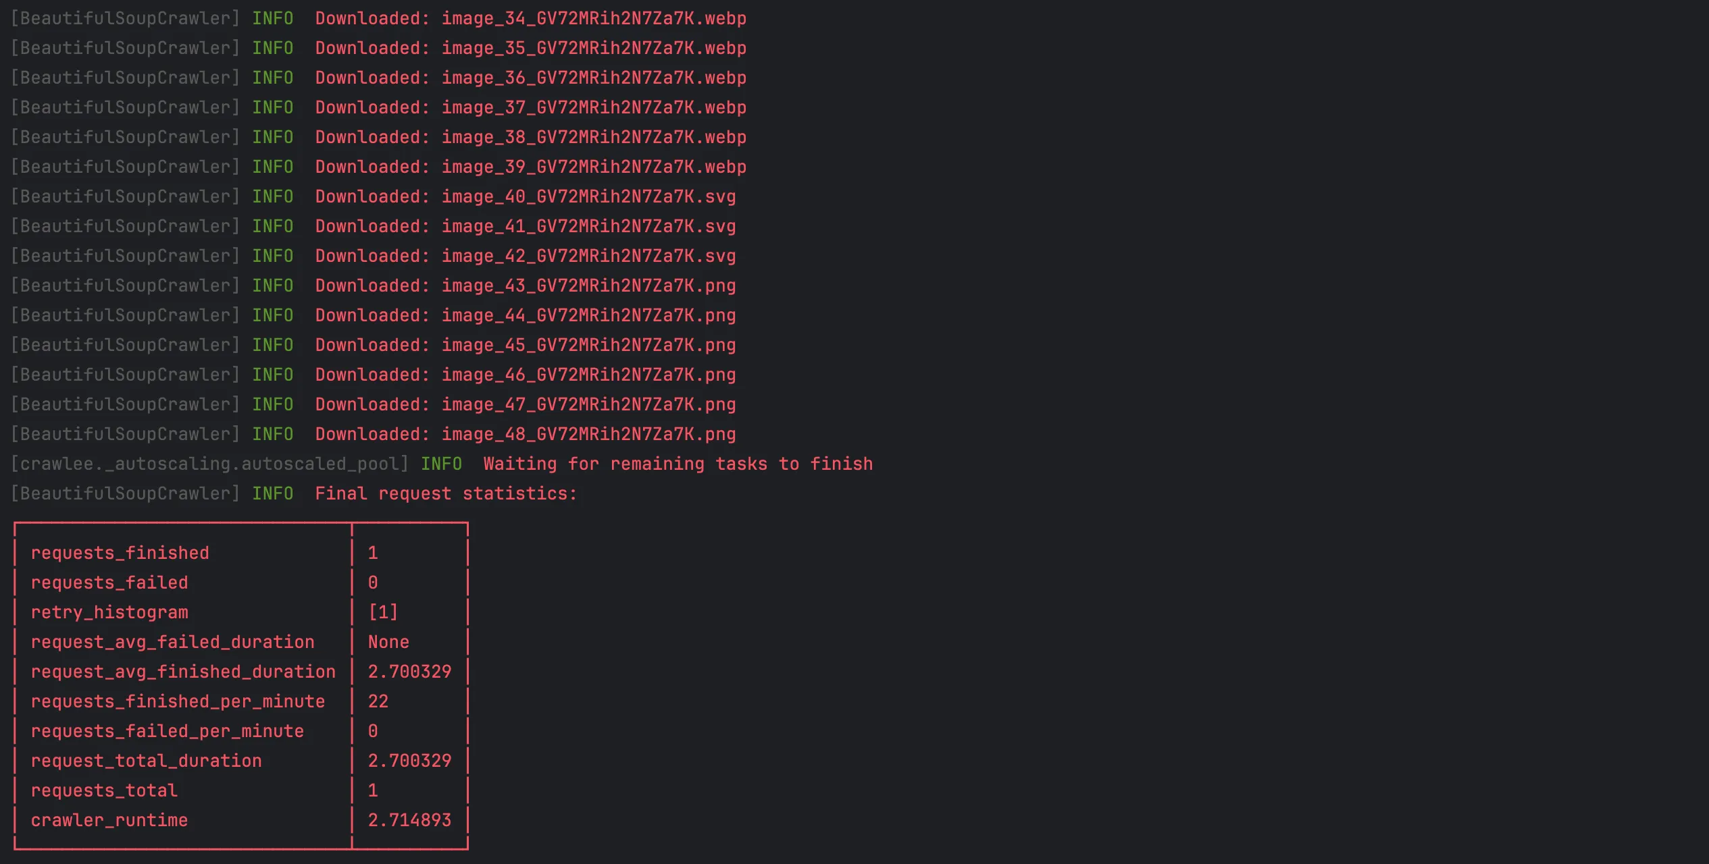
Task: Click image_37_GV72MRih2N7Za7K.webp filename
Action: point(594,107)
